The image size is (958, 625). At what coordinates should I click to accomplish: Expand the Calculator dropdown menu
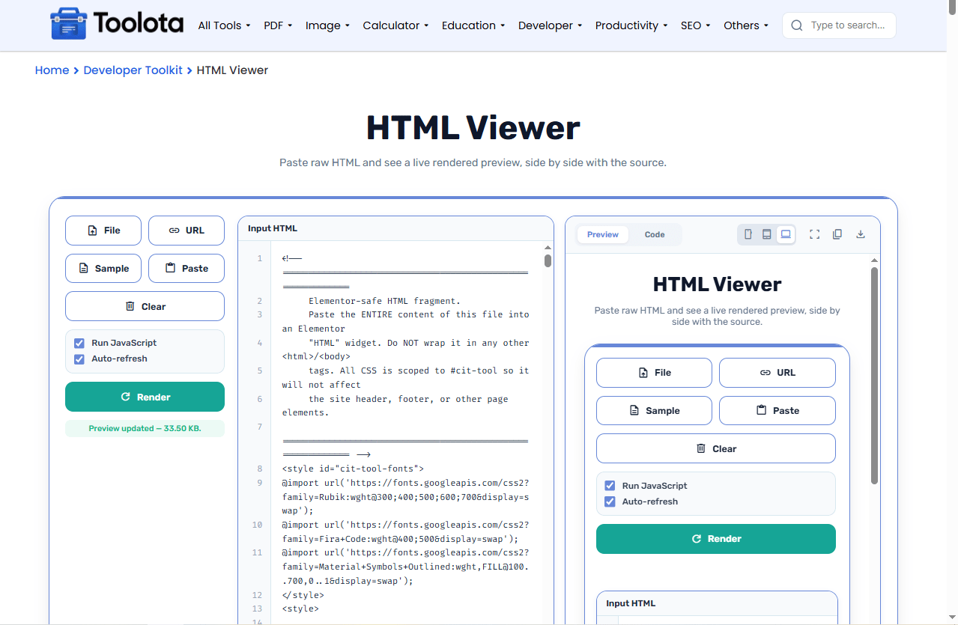point(395,25)
